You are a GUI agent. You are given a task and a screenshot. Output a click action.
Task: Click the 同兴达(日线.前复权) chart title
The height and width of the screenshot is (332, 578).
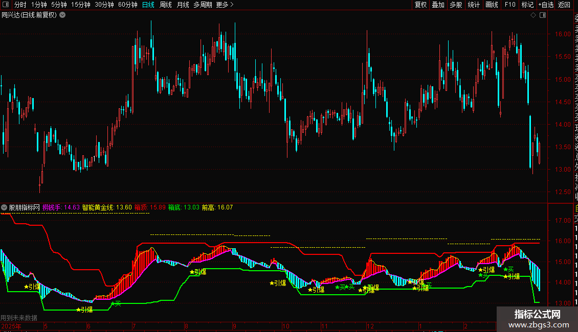pyautogui.click(x=29, y=15)
